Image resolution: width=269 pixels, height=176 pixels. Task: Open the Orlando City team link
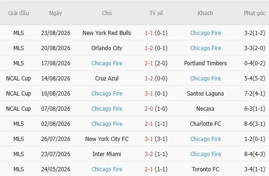pyautogui.click(x=107, y=48)
